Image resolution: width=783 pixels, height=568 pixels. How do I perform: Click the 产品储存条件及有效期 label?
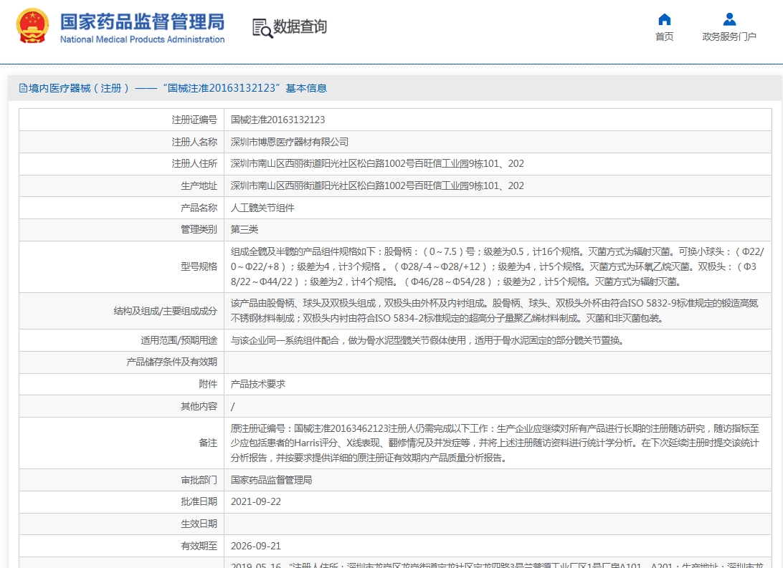point(172,362)
